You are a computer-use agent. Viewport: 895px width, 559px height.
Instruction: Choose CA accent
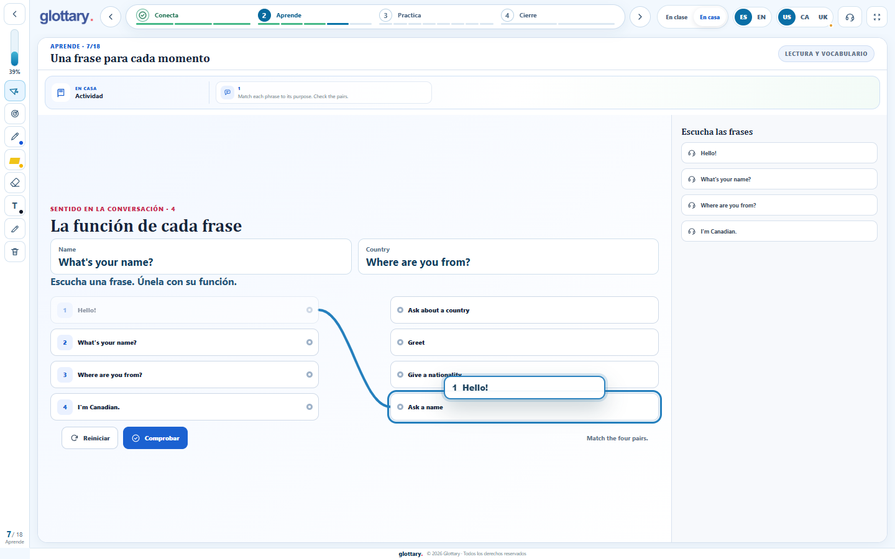point(805,17)
